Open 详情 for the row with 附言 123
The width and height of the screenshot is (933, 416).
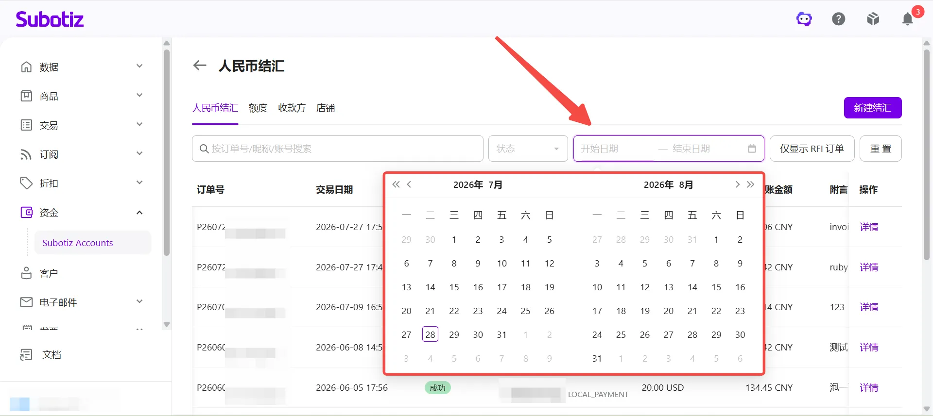click(869, 307)
